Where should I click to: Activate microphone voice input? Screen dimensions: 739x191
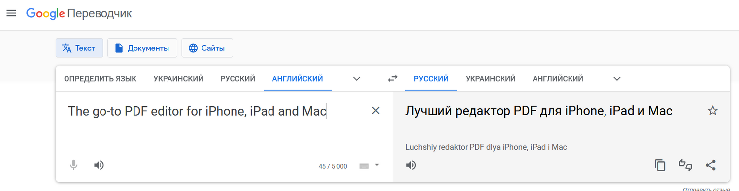[73, 165]
